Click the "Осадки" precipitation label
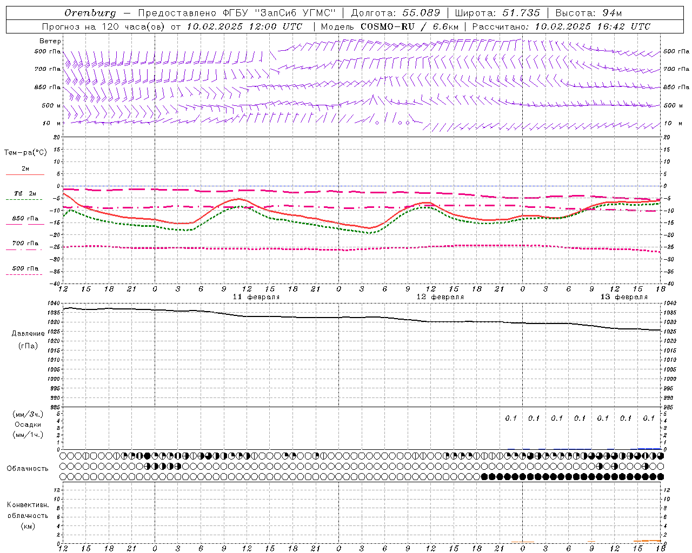Screen dimensions: 692x553 28,424
